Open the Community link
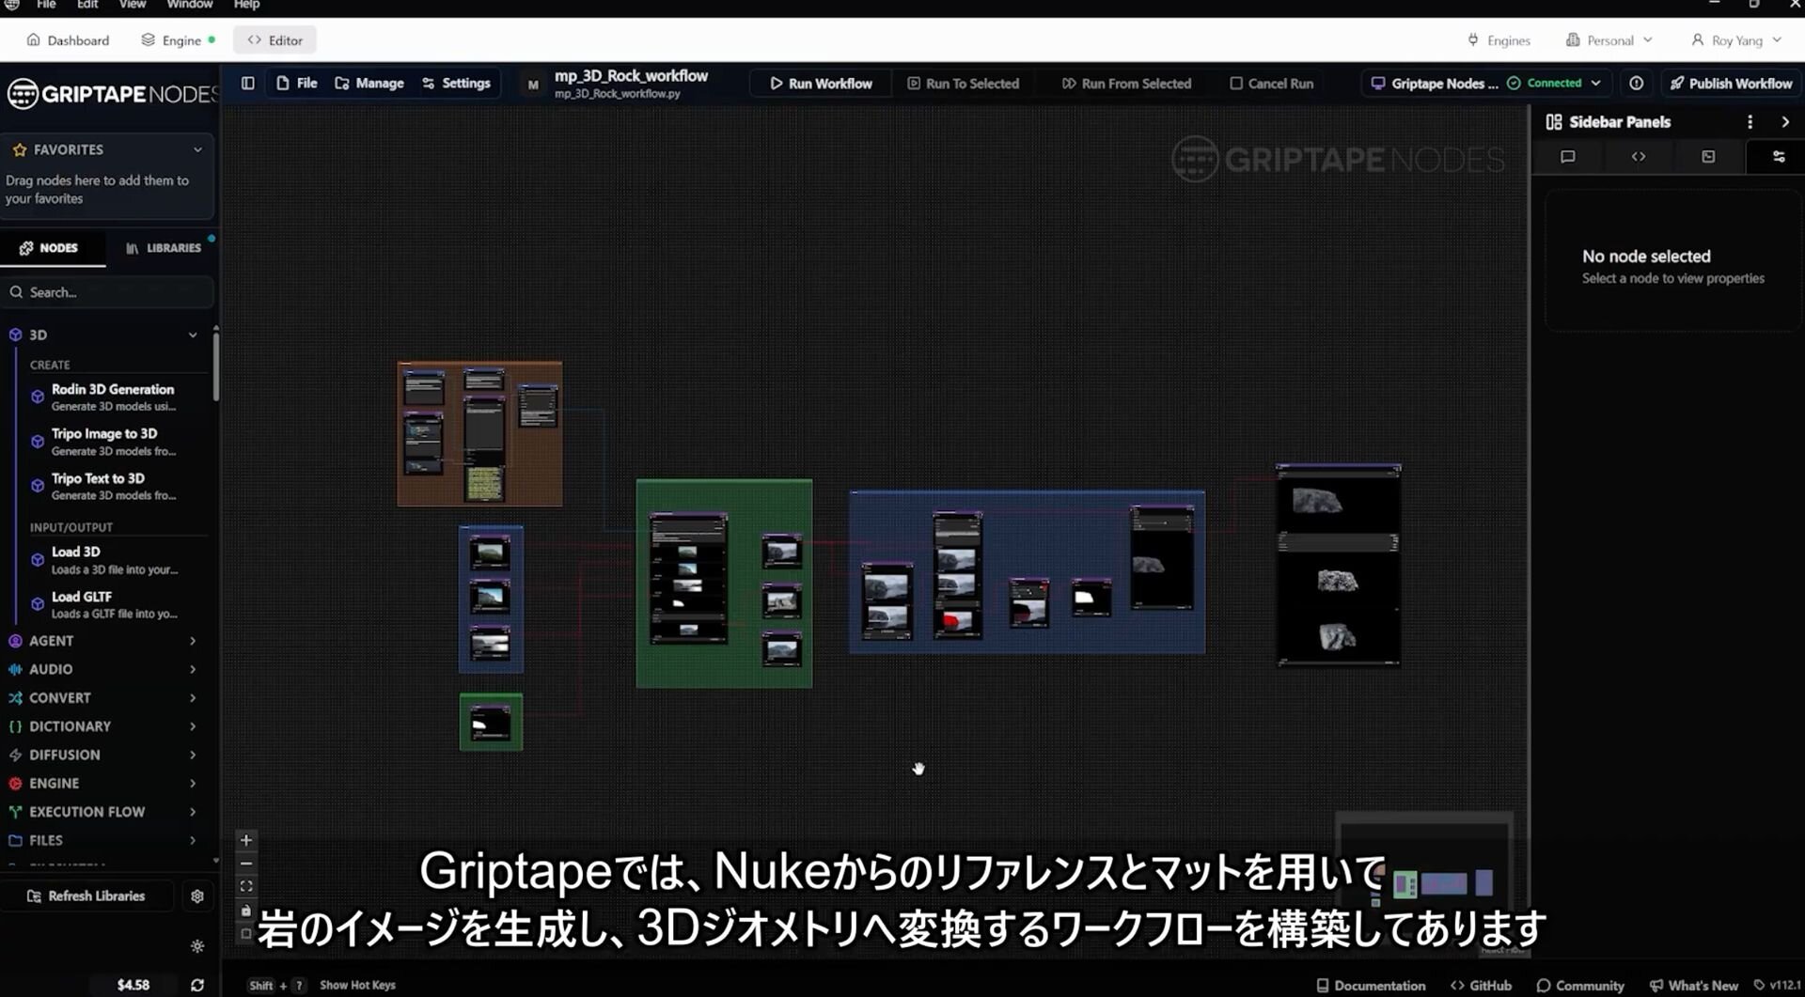 click(x=1580, y=985)
